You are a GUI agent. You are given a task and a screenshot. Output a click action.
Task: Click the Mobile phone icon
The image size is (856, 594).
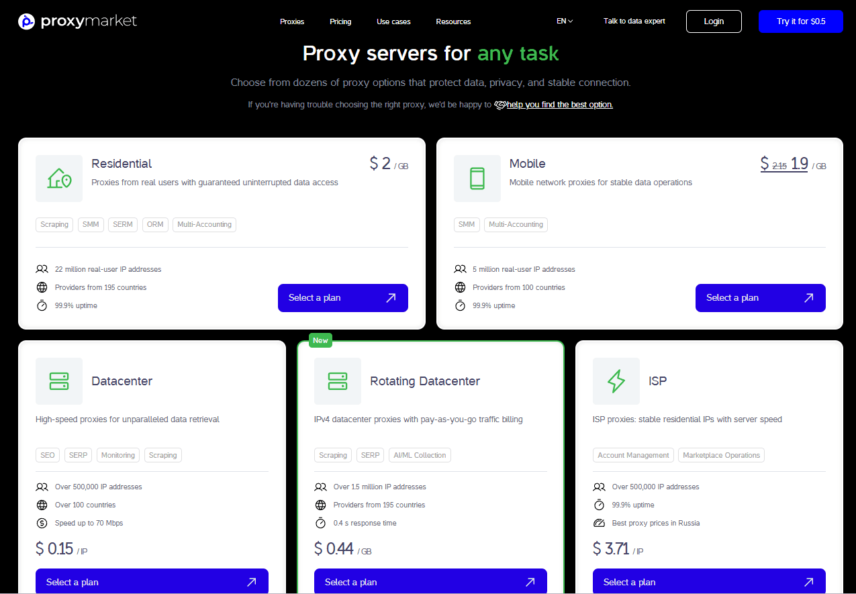click(477, 179)
